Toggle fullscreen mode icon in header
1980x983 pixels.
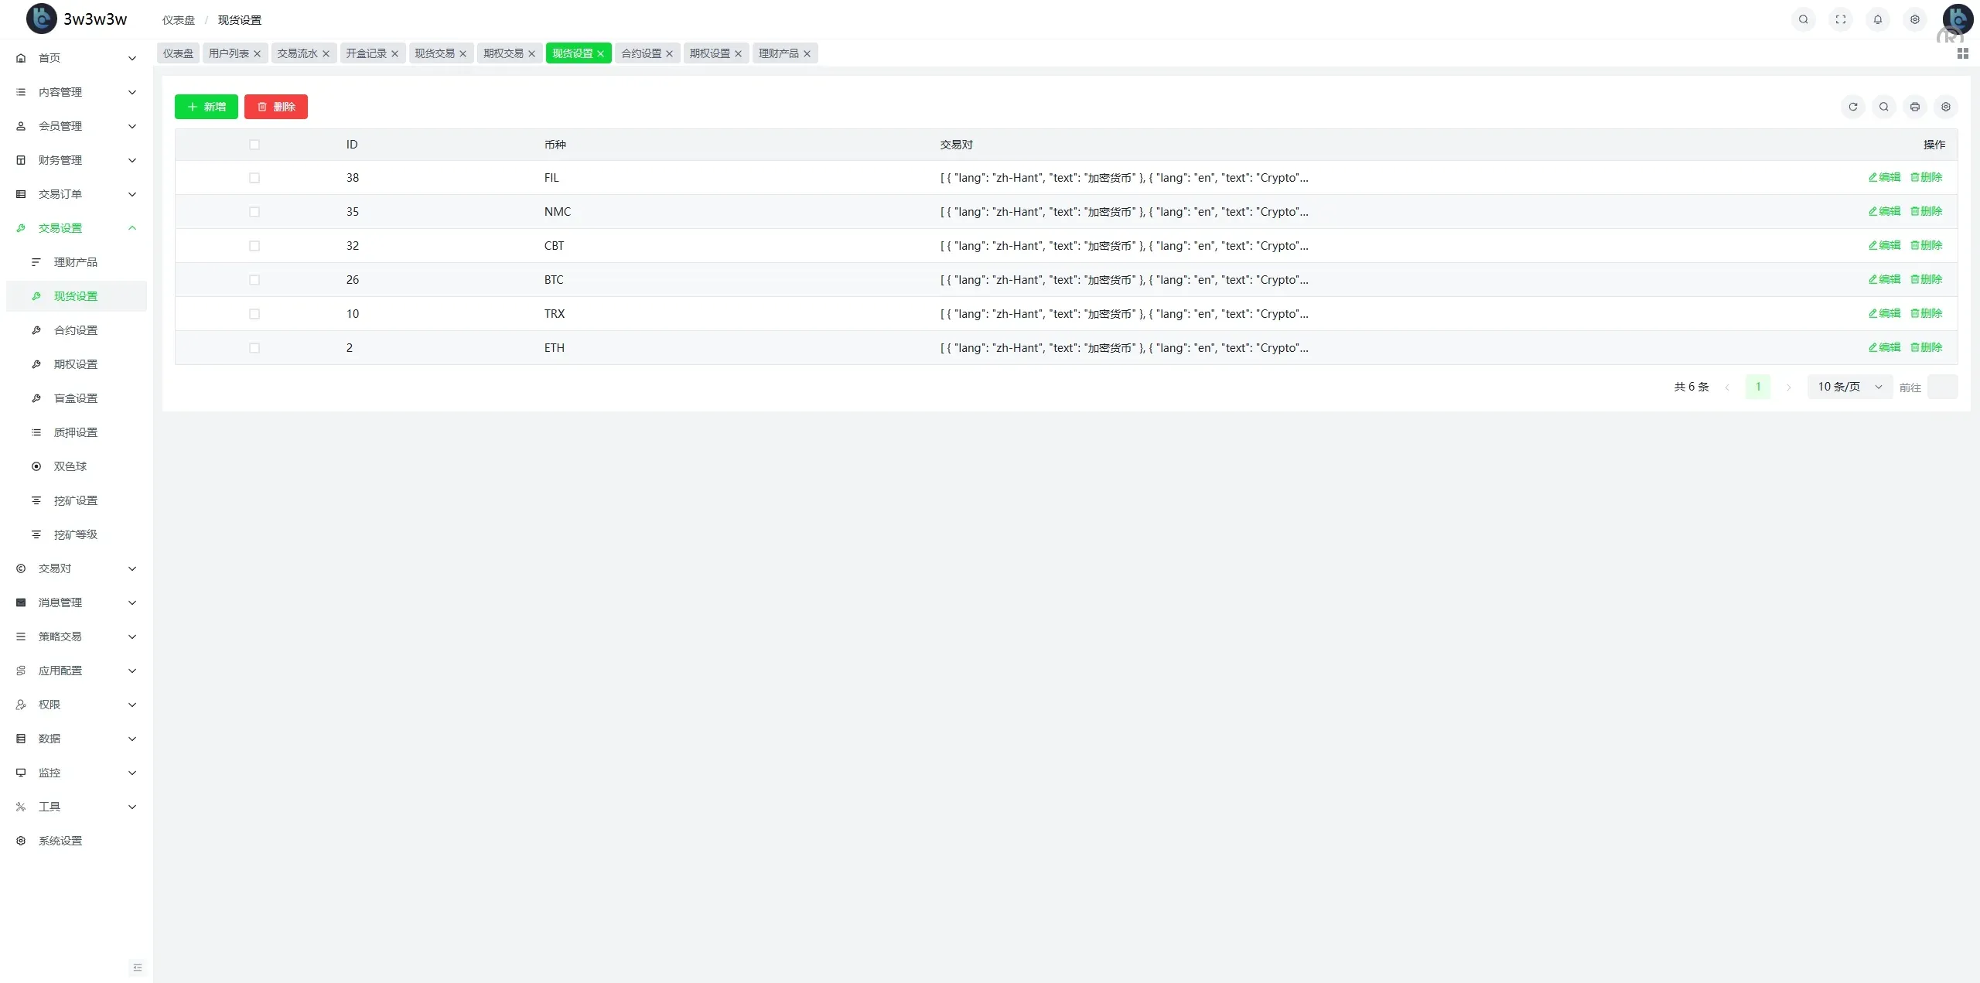(1840, 19)
